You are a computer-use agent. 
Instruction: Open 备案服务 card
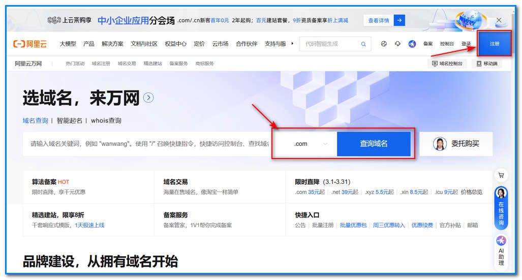[220, 220]
